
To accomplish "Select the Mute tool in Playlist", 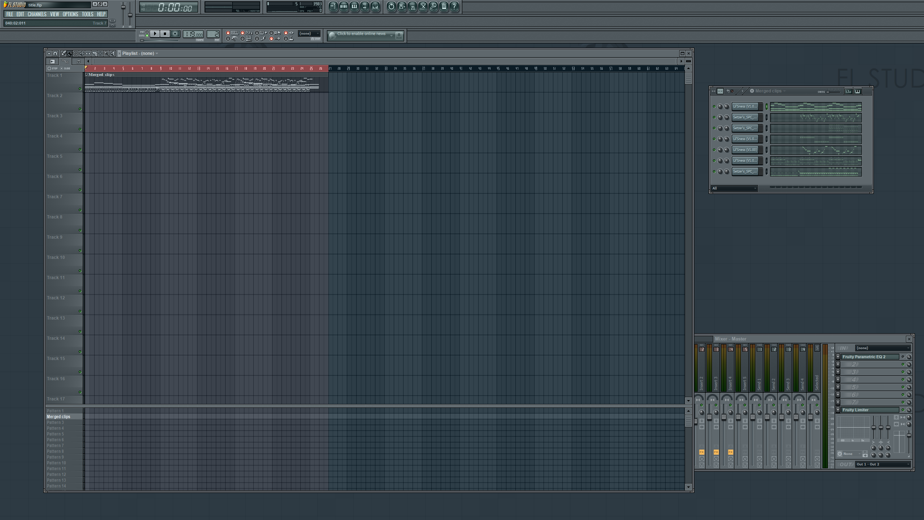I will pos(82,53).
